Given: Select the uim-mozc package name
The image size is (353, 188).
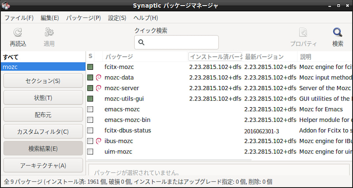Looking at the screenshot, I should point(118,151).
